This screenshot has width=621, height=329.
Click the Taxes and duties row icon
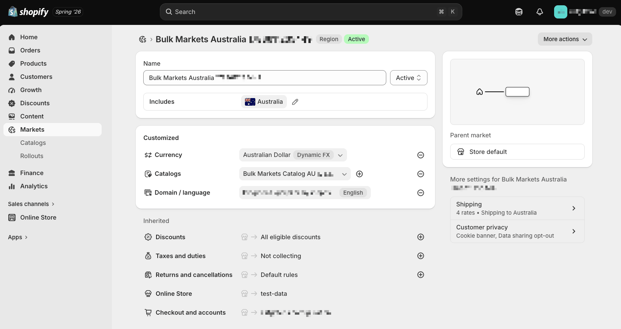(x=148, y=256)
